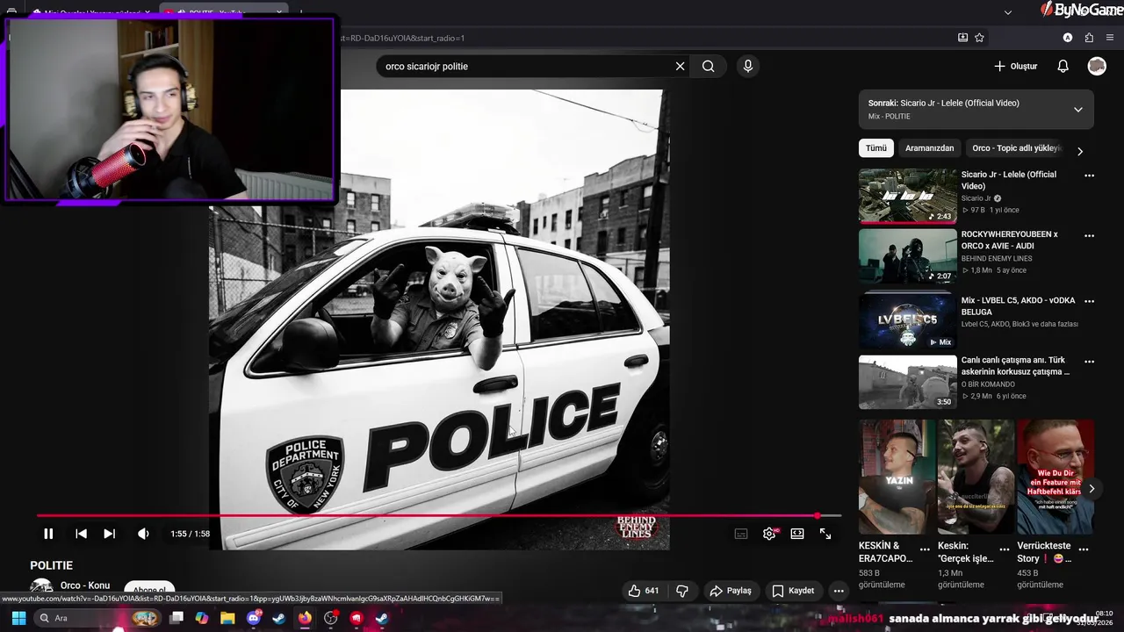The height and width of the screenshot is (632, 1124).
Task: Select the Orco - Topic filter chip
Action: (x=1016, y=148)
